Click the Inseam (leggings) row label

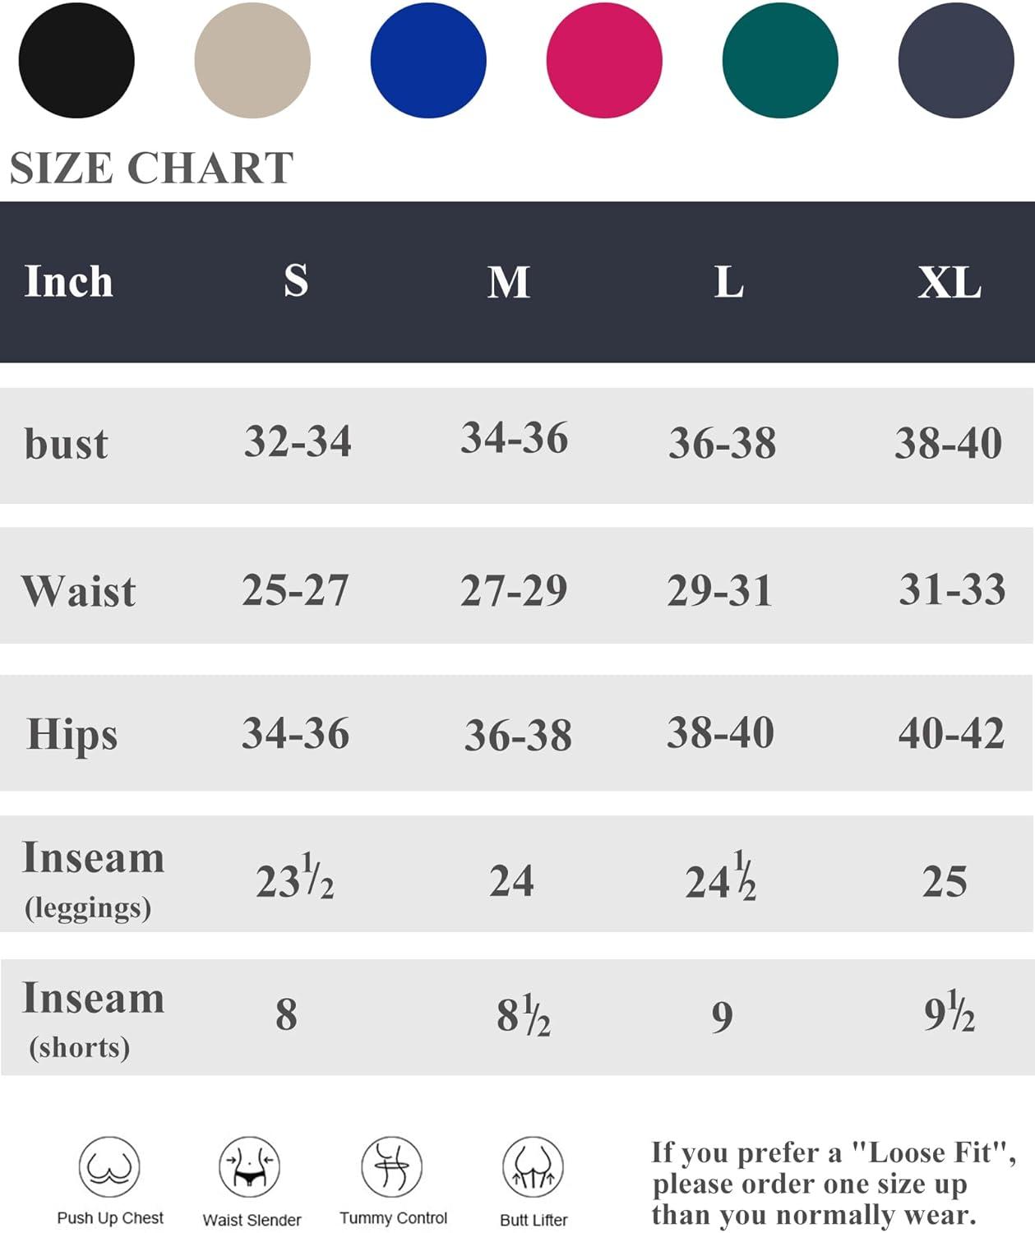tap(93, 880)
